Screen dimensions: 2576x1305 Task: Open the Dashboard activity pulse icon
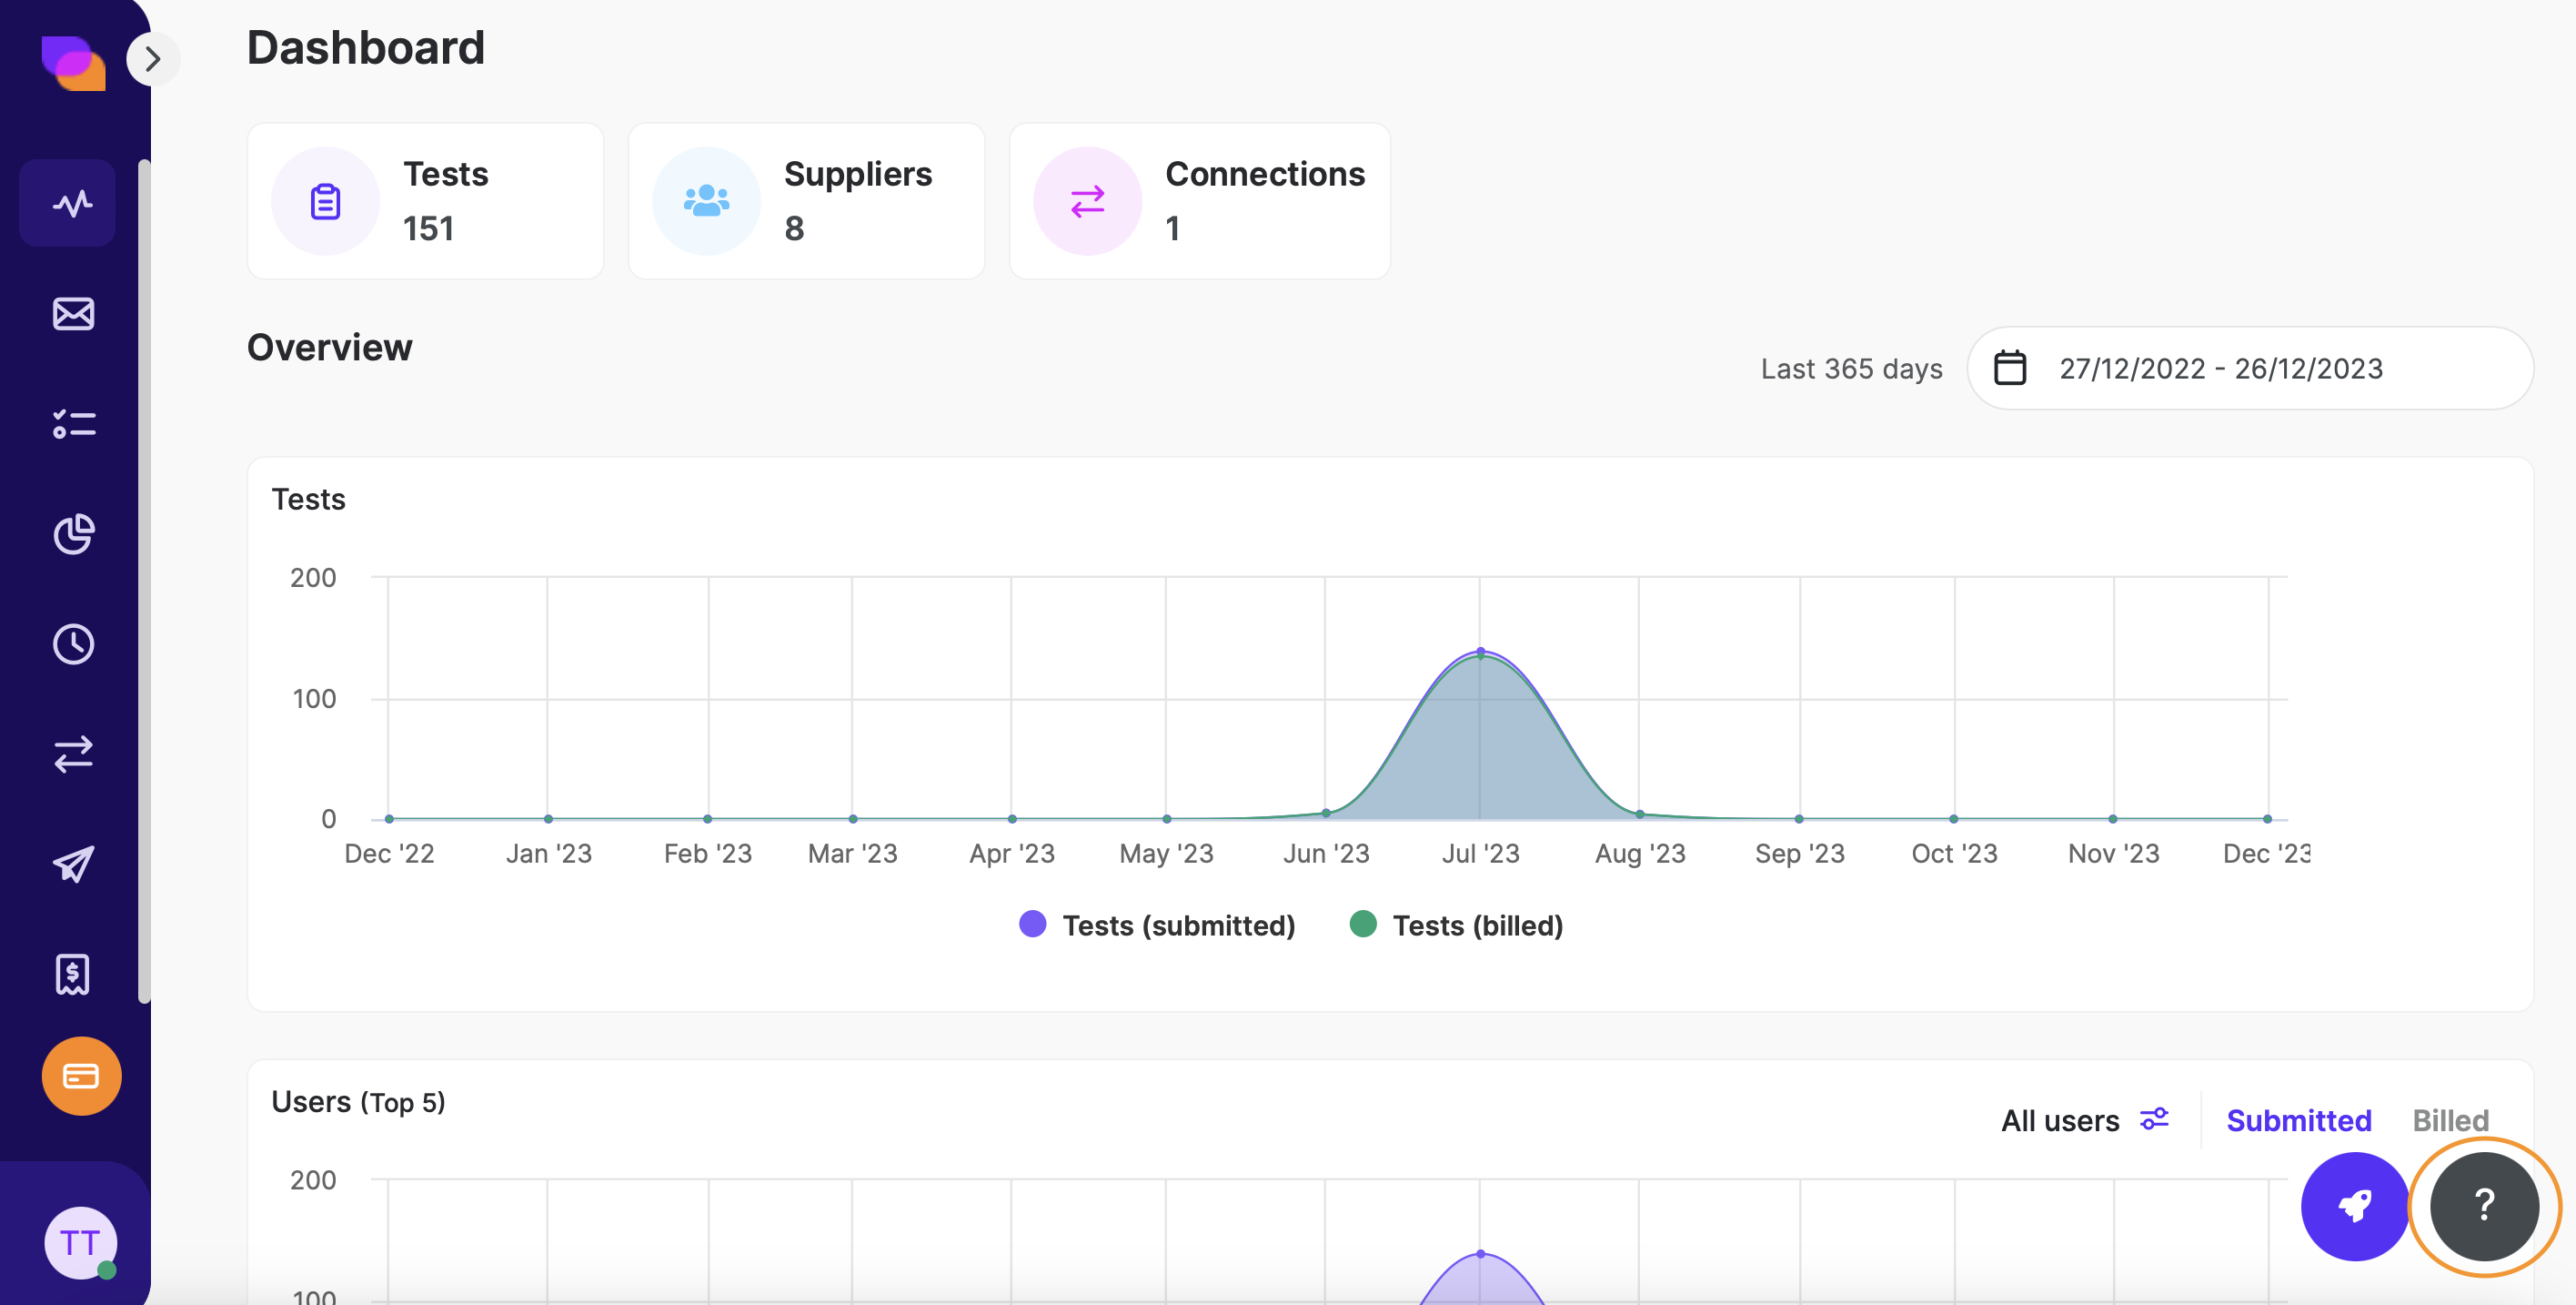(x=68, y=203)
